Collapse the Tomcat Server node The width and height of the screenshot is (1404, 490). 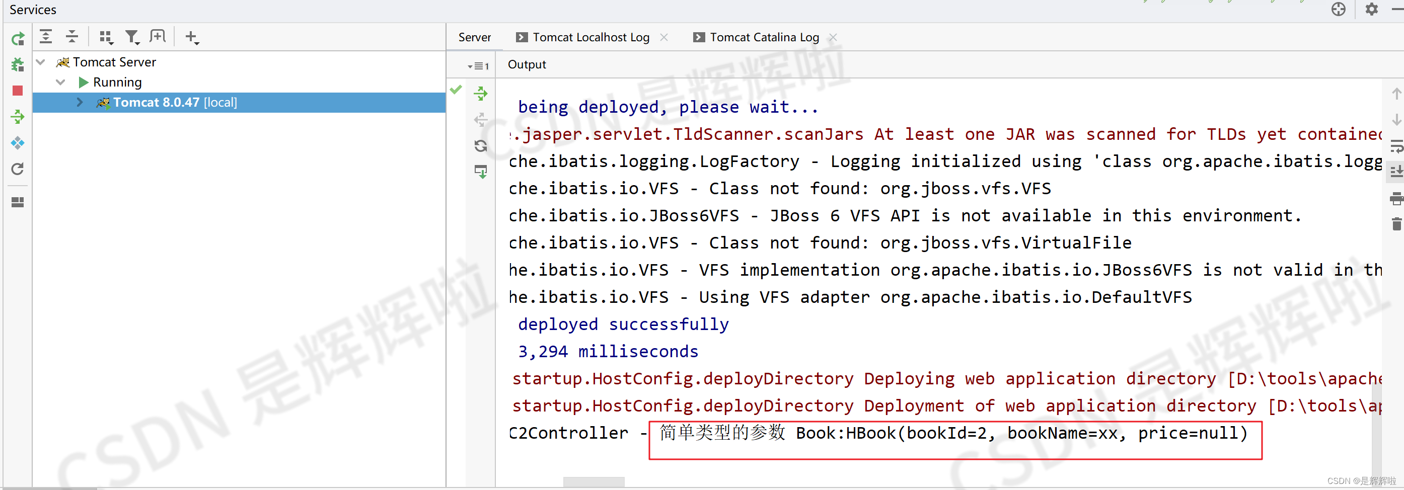click(40, 61)
